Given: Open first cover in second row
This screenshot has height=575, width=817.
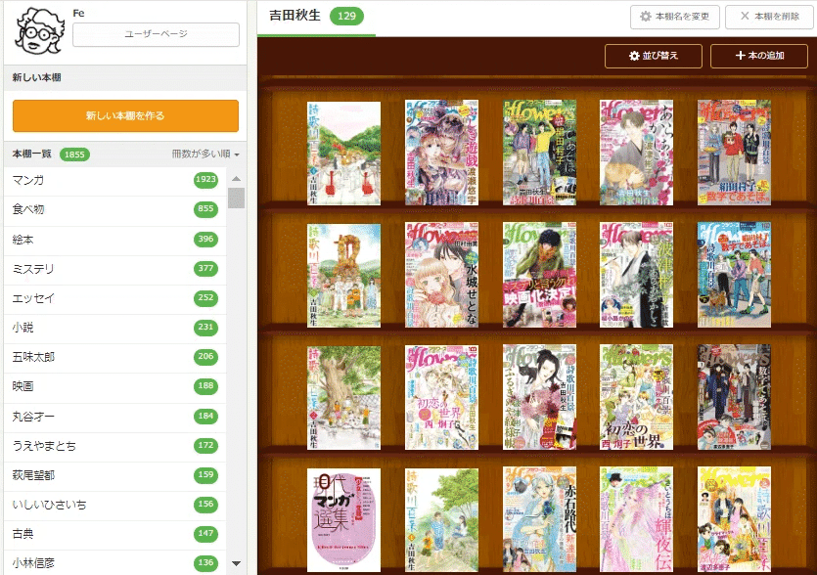Looking at the screenshot, I should (x=343, y=276).
